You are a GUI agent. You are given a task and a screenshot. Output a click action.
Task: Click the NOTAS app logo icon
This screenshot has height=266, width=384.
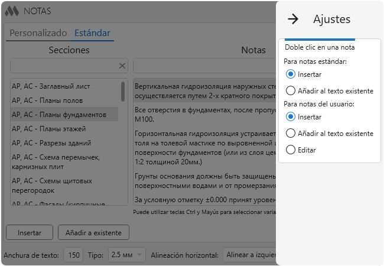point(12,11)
